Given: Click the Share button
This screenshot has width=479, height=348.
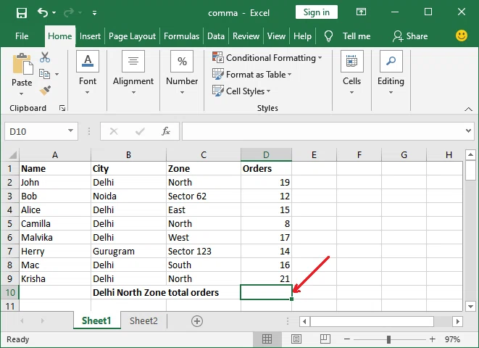Looking at the screenshot, I should tap(410, 36).
